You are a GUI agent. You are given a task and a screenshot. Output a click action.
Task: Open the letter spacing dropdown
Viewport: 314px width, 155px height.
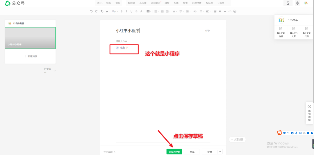[195, 11]
